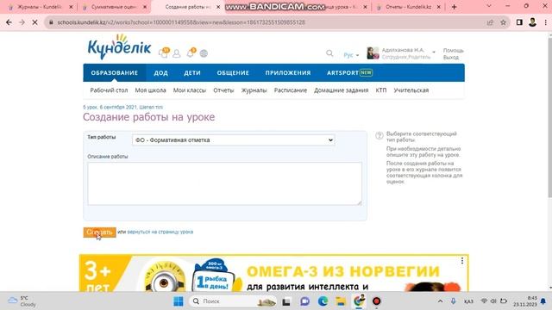This screenshot has width=552, height=310.
Task: Expand the user account dropdown arrow
Action: point(434,52)
